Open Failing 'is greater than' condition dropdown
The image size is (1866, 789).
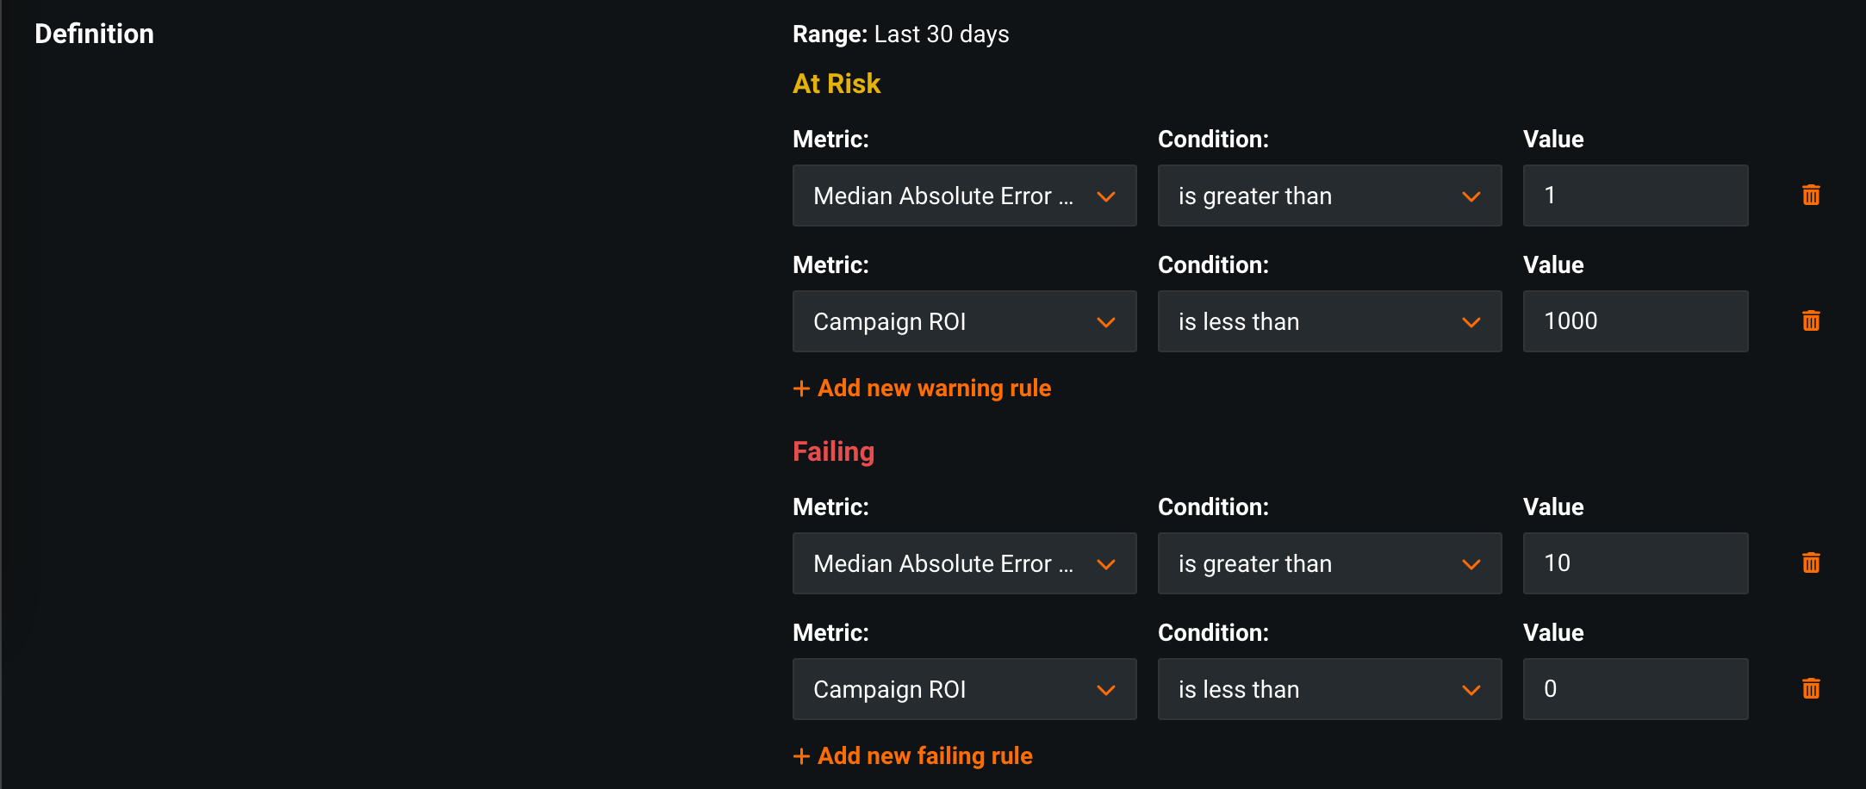tap(1329, 563)
